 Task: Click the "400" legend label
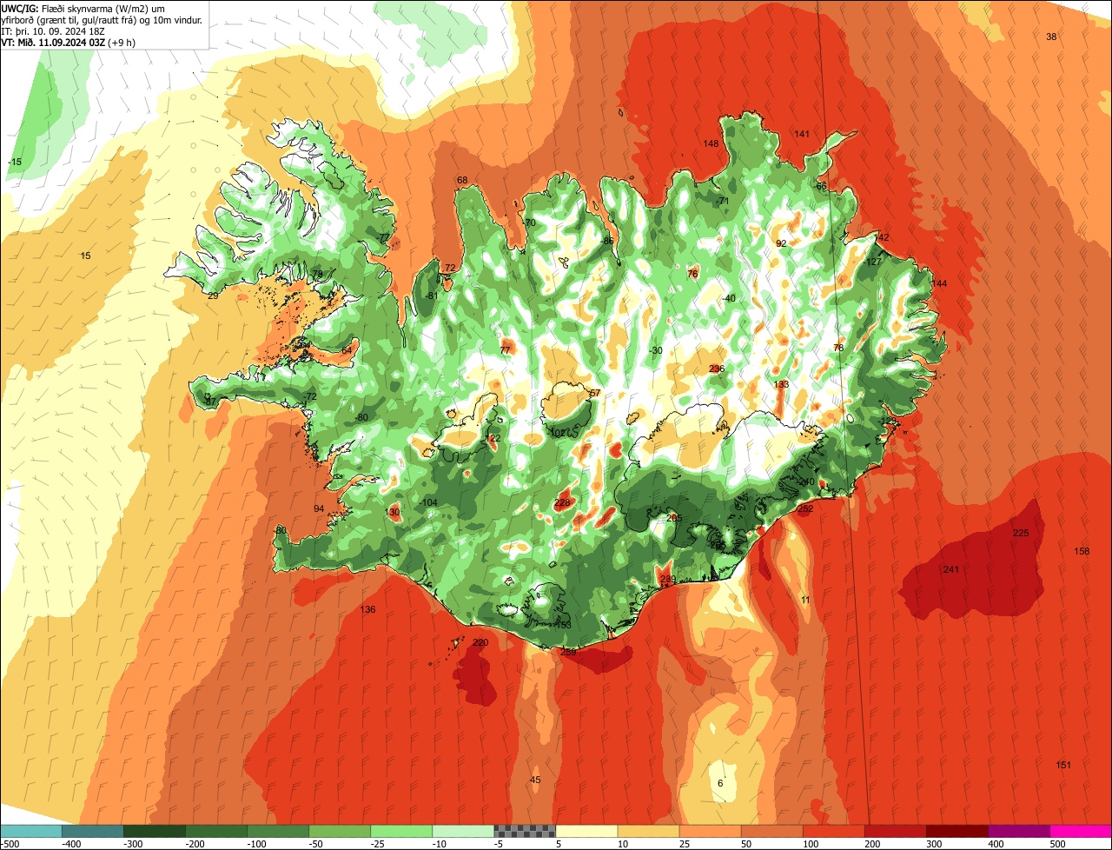pos(996,843)
